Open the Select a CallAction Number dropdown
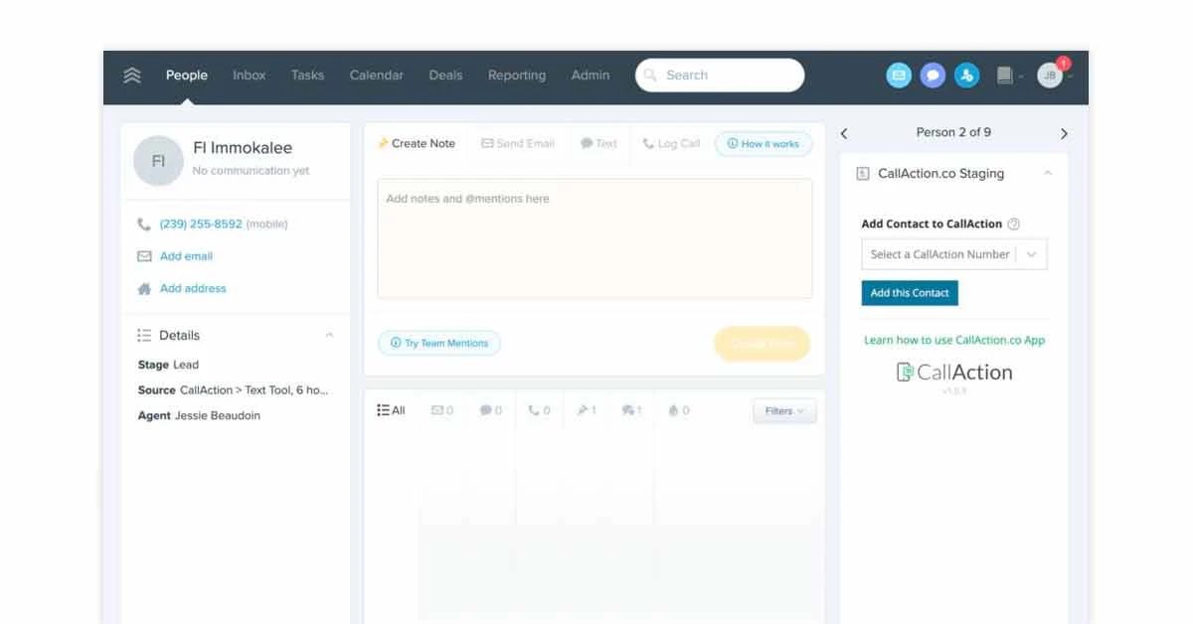This screenshot has width=1193, height=624. [953, 253]
